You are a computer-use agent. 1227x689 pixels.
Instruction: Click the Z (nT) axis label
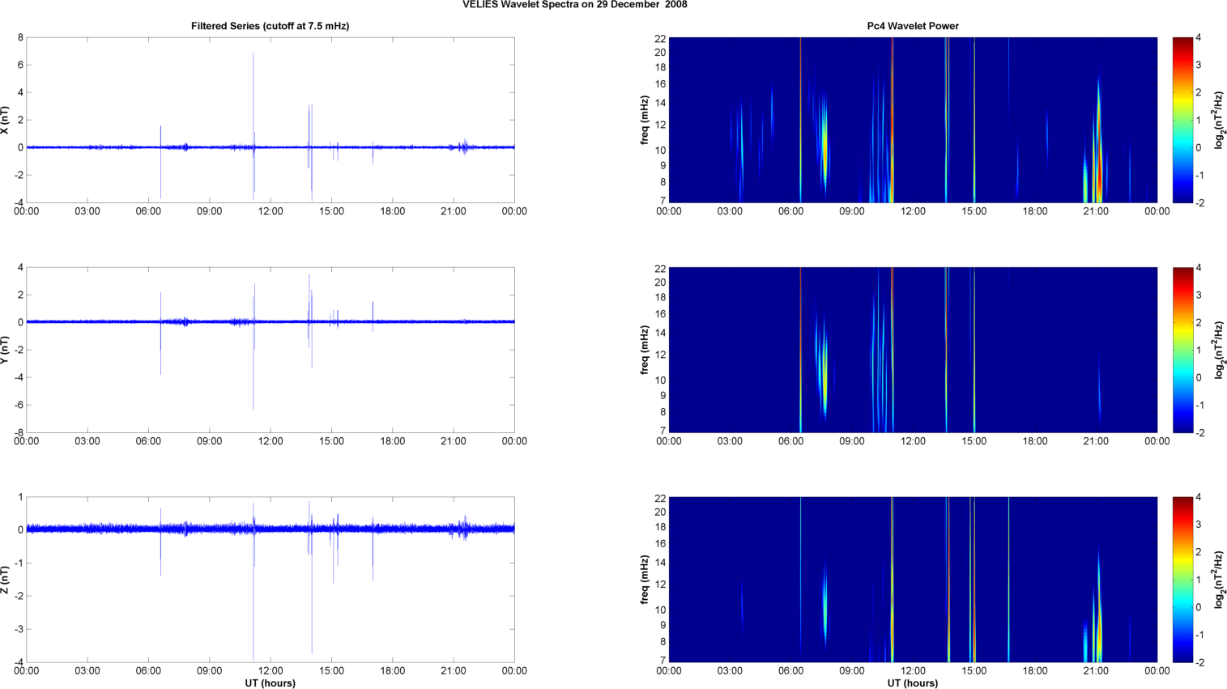pos(5,580)
